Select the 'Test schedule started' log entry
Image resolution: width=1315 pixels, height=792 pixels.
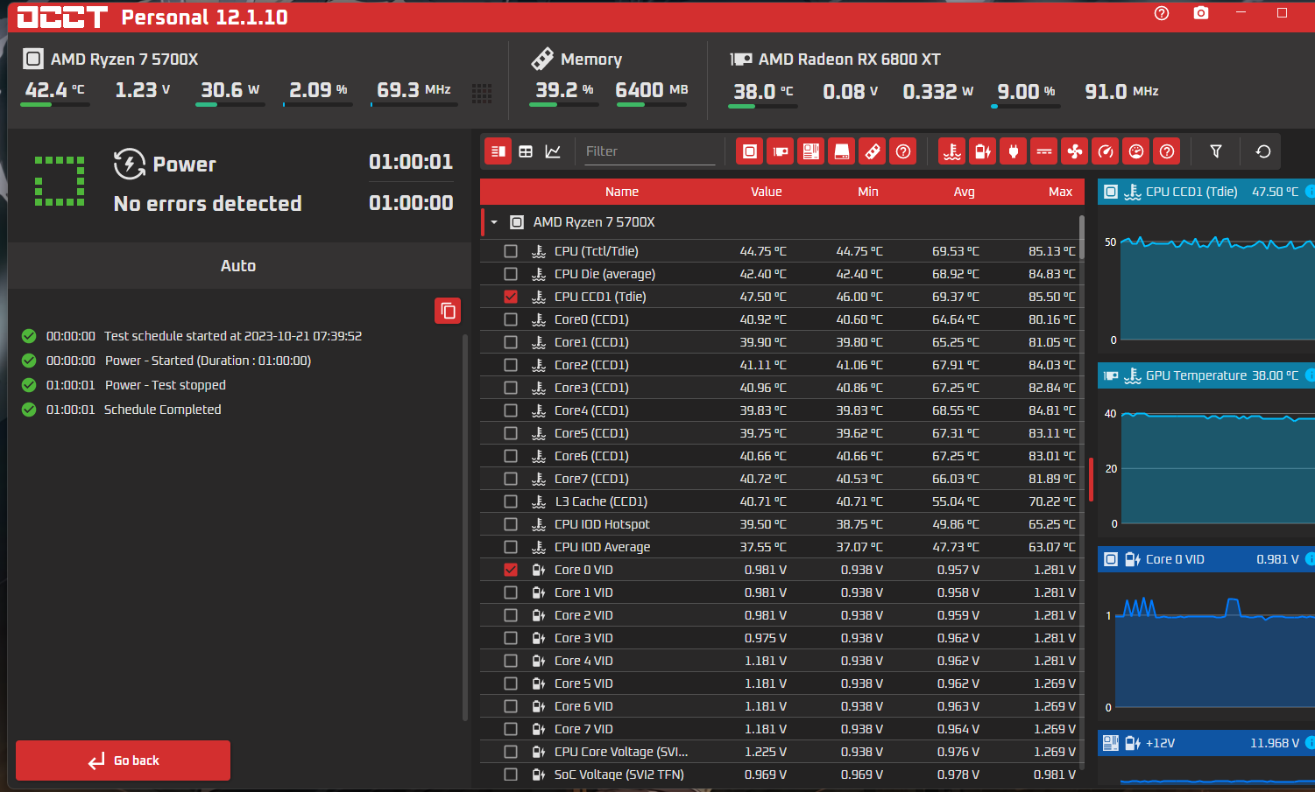click(x=233, y=336)
